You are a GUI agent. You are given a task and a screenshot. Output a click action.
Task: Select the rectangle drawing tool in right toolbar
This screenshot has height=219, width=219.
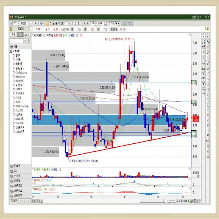tap(208, 84)
